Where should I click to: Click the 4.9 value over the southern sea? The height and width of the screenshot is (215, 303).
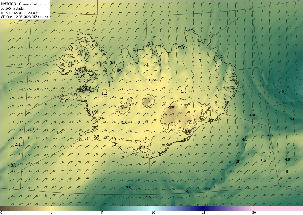click(x=188, y=191)
